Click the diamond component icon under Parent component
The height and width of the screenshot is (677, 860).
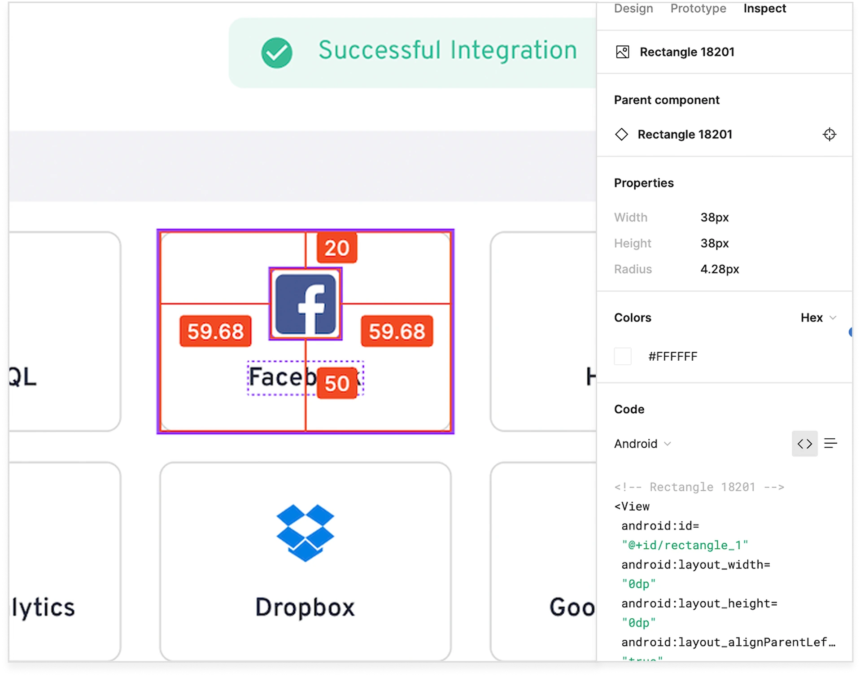[x=621, y=134]
